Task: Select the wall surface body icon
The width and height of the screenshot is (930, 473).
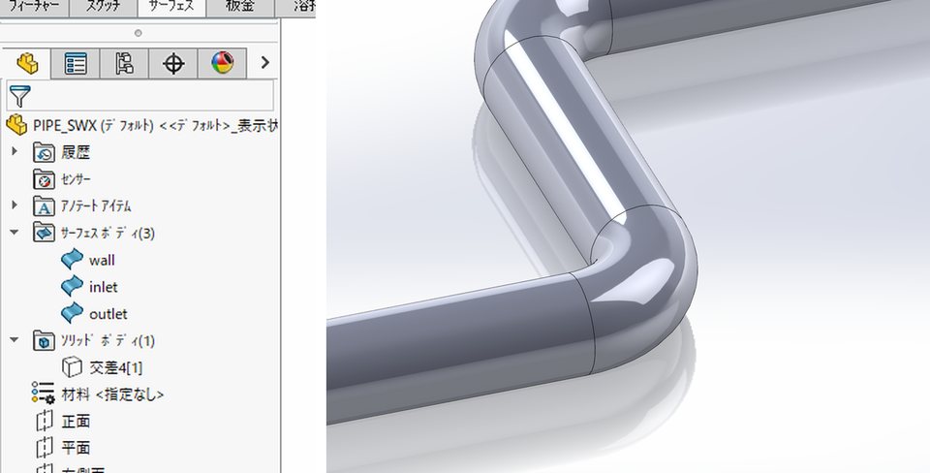Action: tap(72, 260)
